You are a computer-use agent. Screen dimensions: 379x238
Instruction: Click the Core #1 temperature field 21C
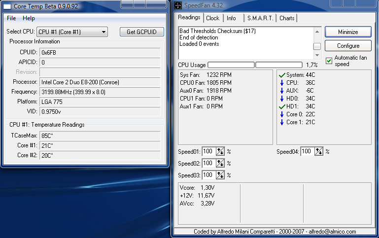(100, 146)
